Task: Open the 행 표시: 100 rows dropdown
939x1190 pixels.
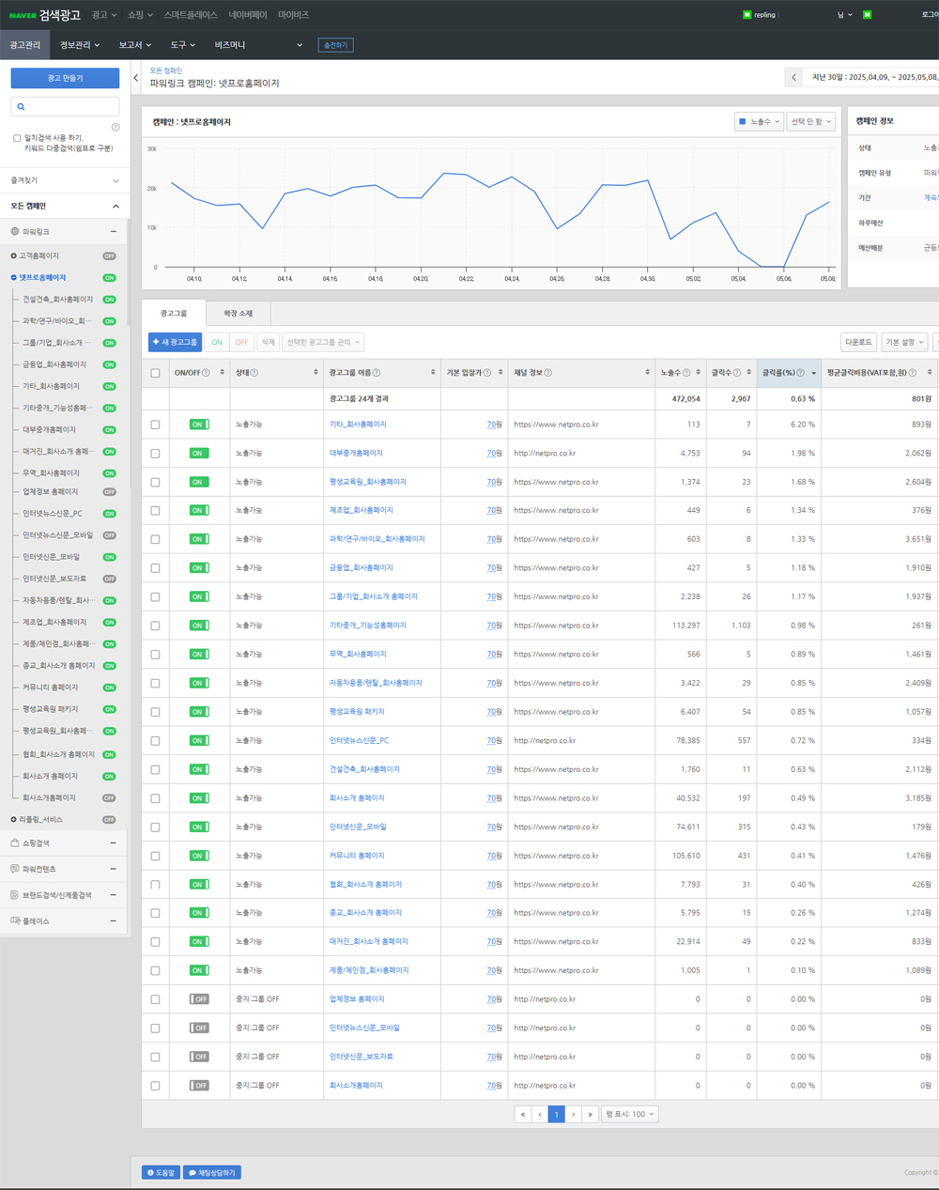Action: pos(629,1114)
